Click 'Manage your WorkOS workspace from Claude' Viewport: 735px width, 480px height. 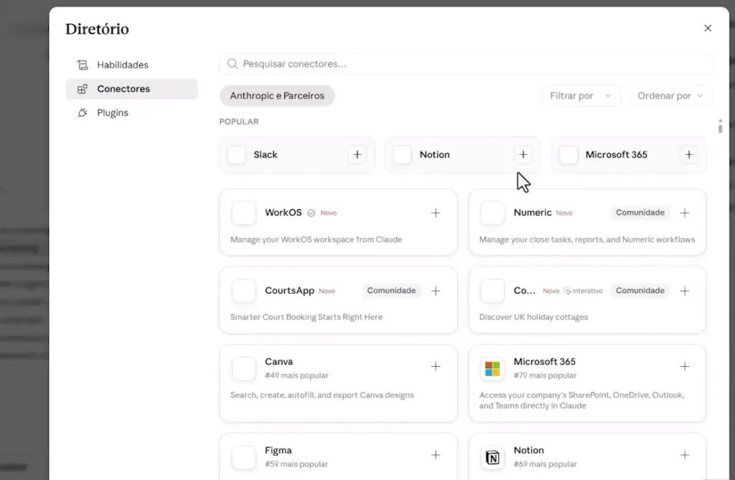point(317,239)
